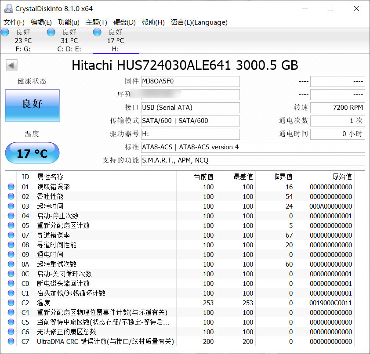Click the 17 °C temperature button
Screen dimensions: 370x354
[33, 153]
